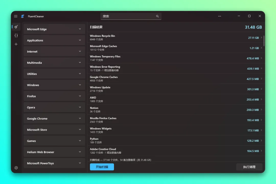
Task: Open the hamburger navigation menu
Action: pos(16,16)
